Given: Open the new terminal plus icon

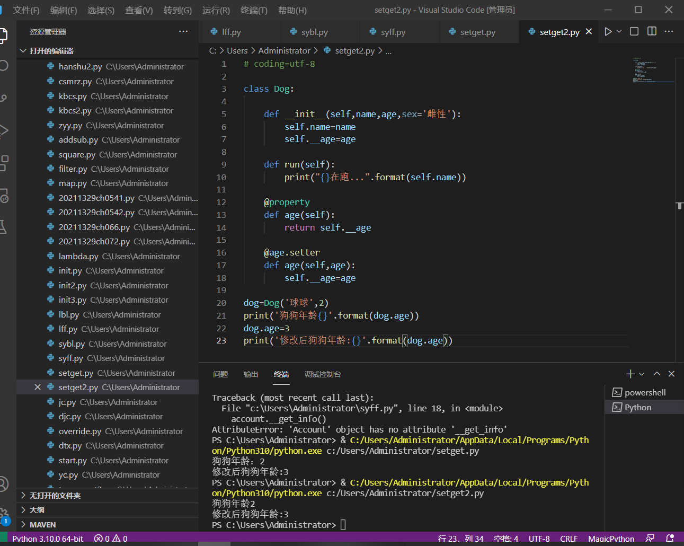Looking at the screenshot, I should (x=630, y=374).
